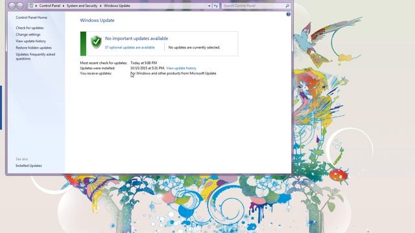Expand arrow after System and Security breadcrumb
The image size is (415, 233).
click(x=101, y=6)
